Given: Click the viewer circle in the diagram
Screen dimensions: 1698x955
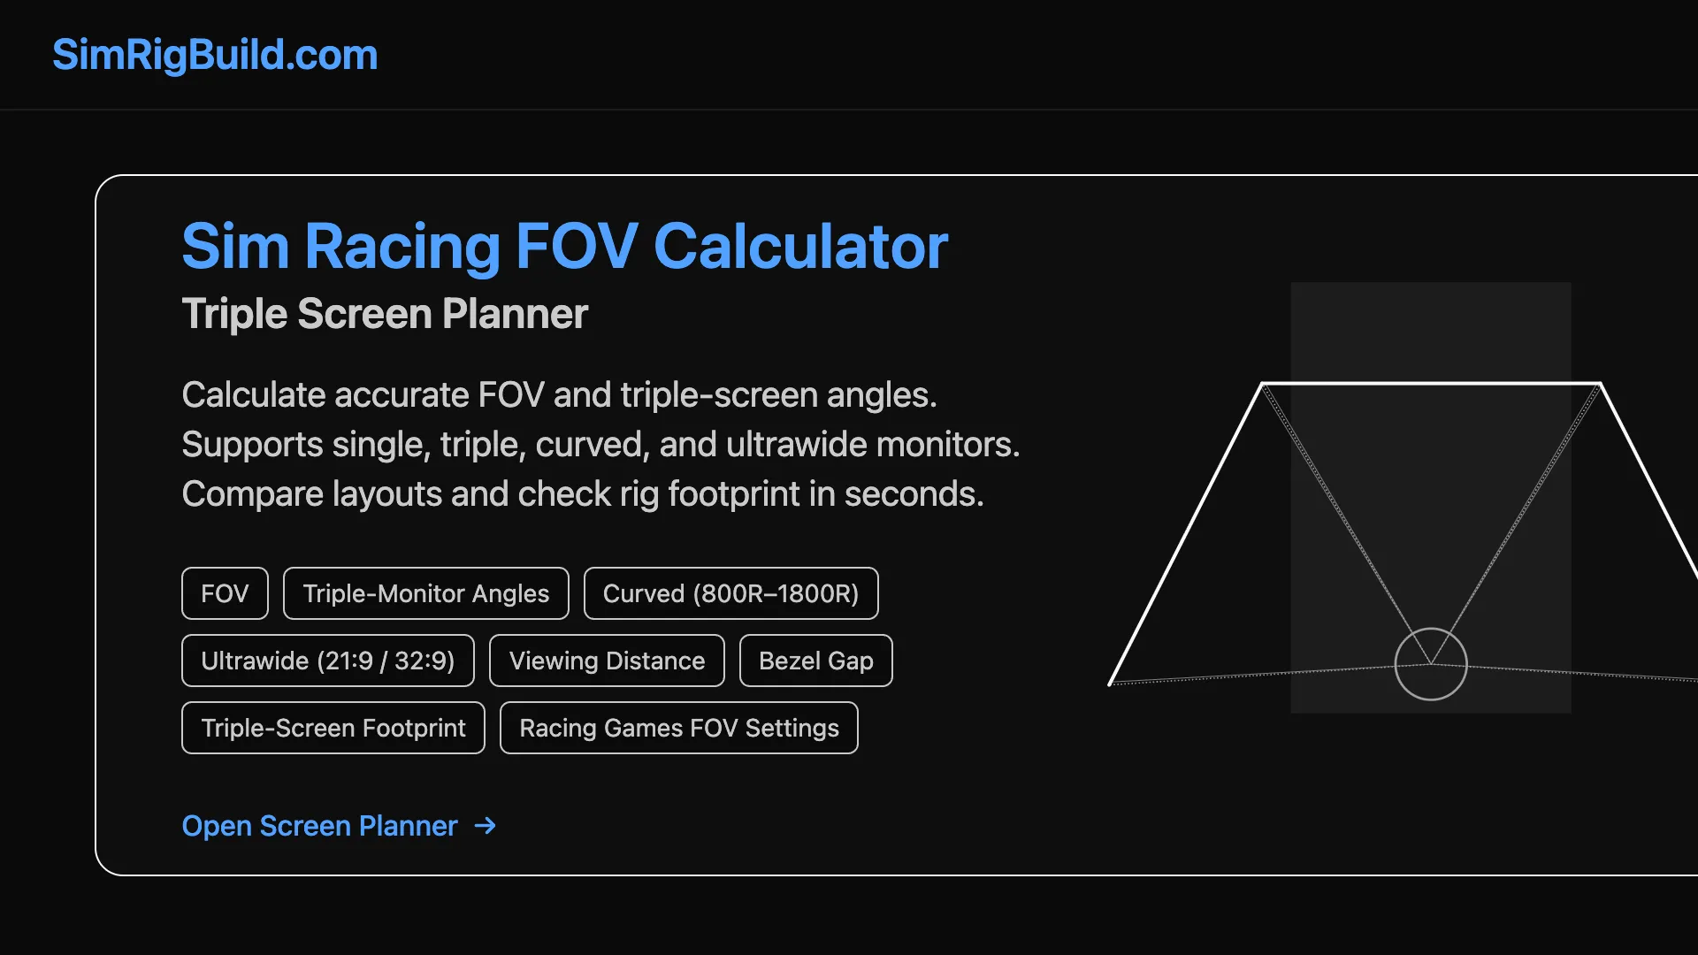Looking at the screenshot, I should point(1431,663).
